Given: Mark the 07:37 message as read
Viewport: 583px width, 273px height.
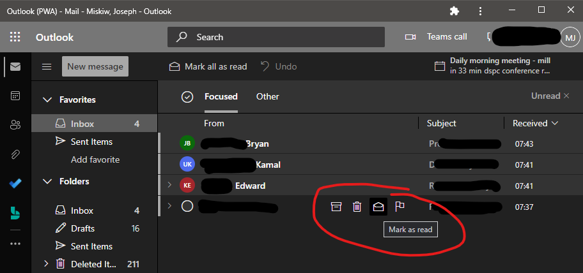Looking at the screenshot, I should 378,207.
